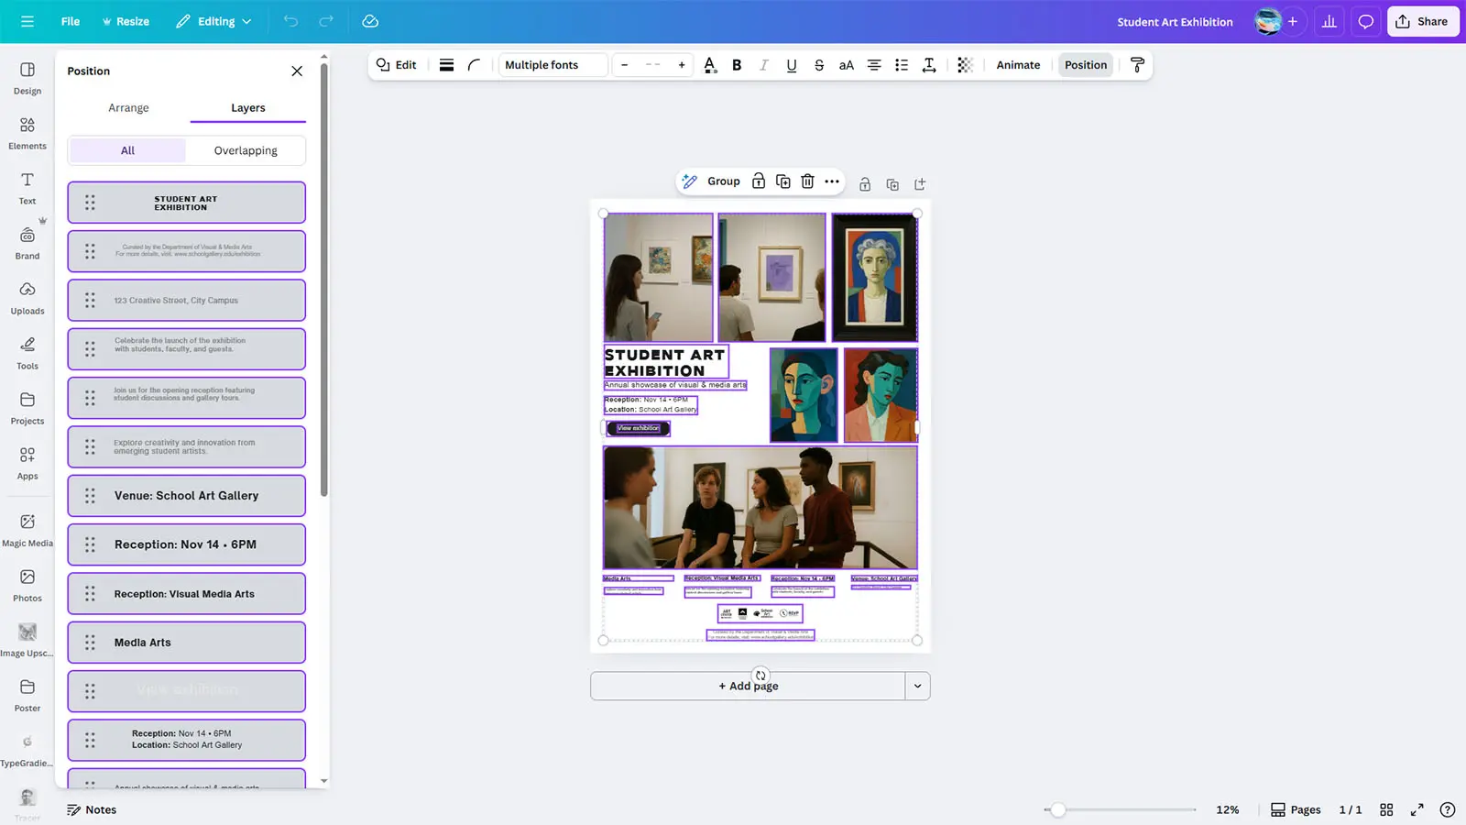
Task: Open the File menu
Action: pyautogui.click(x=70, y=21)
